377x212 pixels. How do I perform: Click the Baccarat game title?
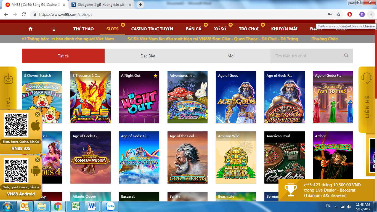pos(128,197)
